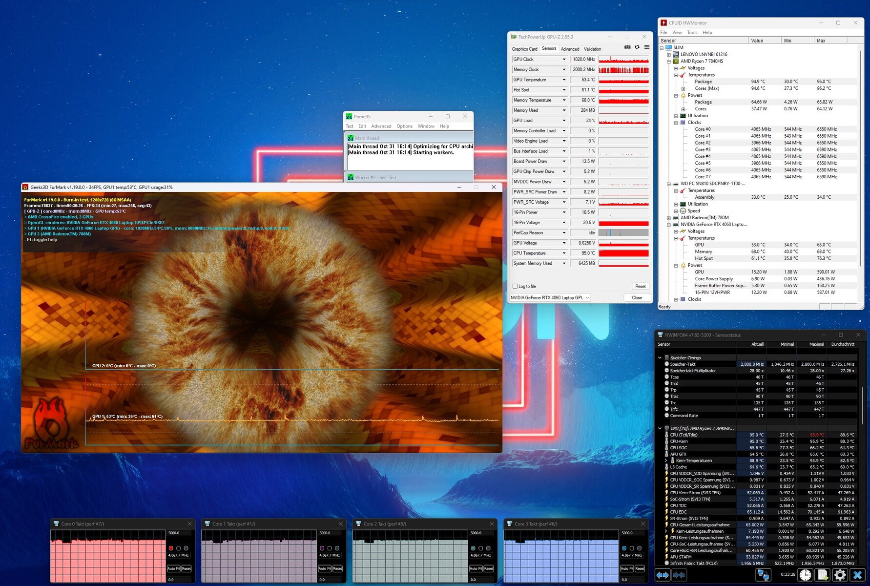Toggle blue color dot in Core 3 Takt

click(624, 548)
